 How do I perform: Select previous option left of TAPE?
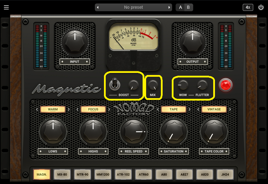158,109
